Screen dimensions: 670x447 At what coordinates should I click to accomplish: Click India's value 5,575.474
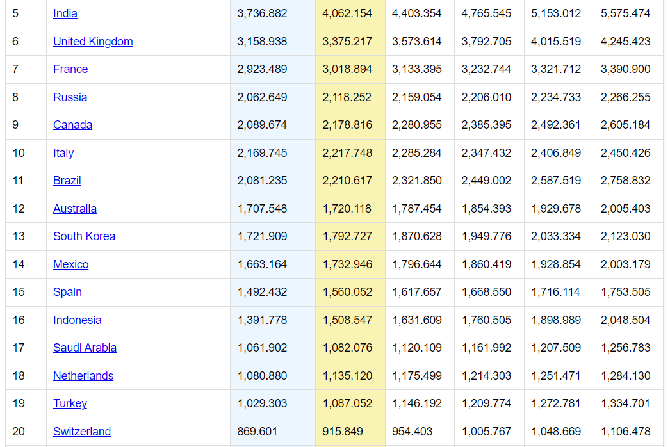pyautogui.click(x=625, y=13)
